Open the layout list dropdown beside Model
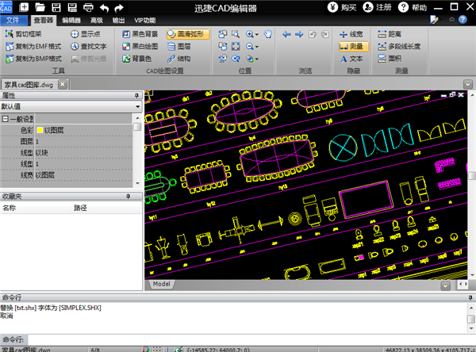Viewport: 476px width, 352px height. pyautogui.click(x=445, y=285)
